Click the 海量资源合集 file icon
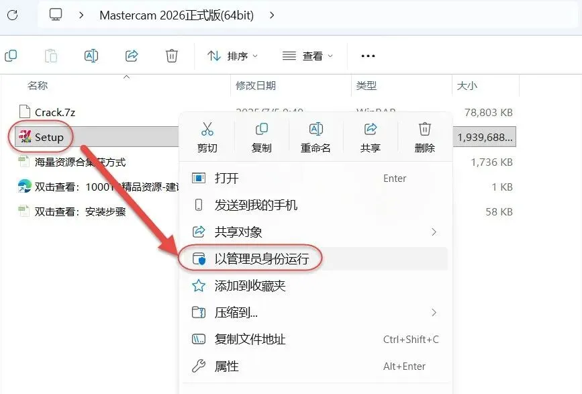582x394 pixels. [24, 162]
